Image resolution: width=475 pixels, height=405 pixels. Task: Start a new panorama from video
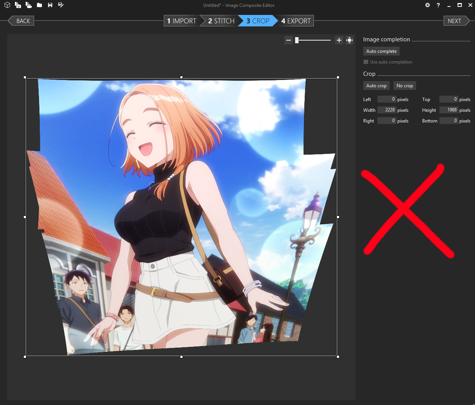(29, 5)
